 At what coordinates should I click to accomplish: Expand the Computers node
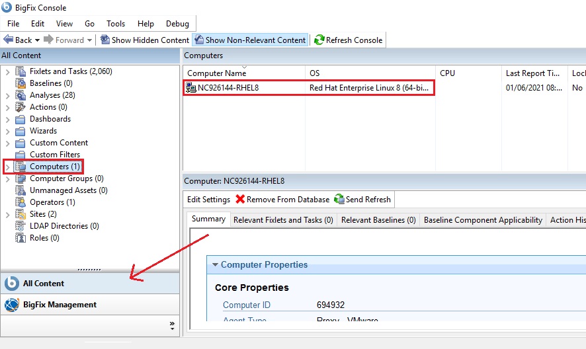[7, 167]
